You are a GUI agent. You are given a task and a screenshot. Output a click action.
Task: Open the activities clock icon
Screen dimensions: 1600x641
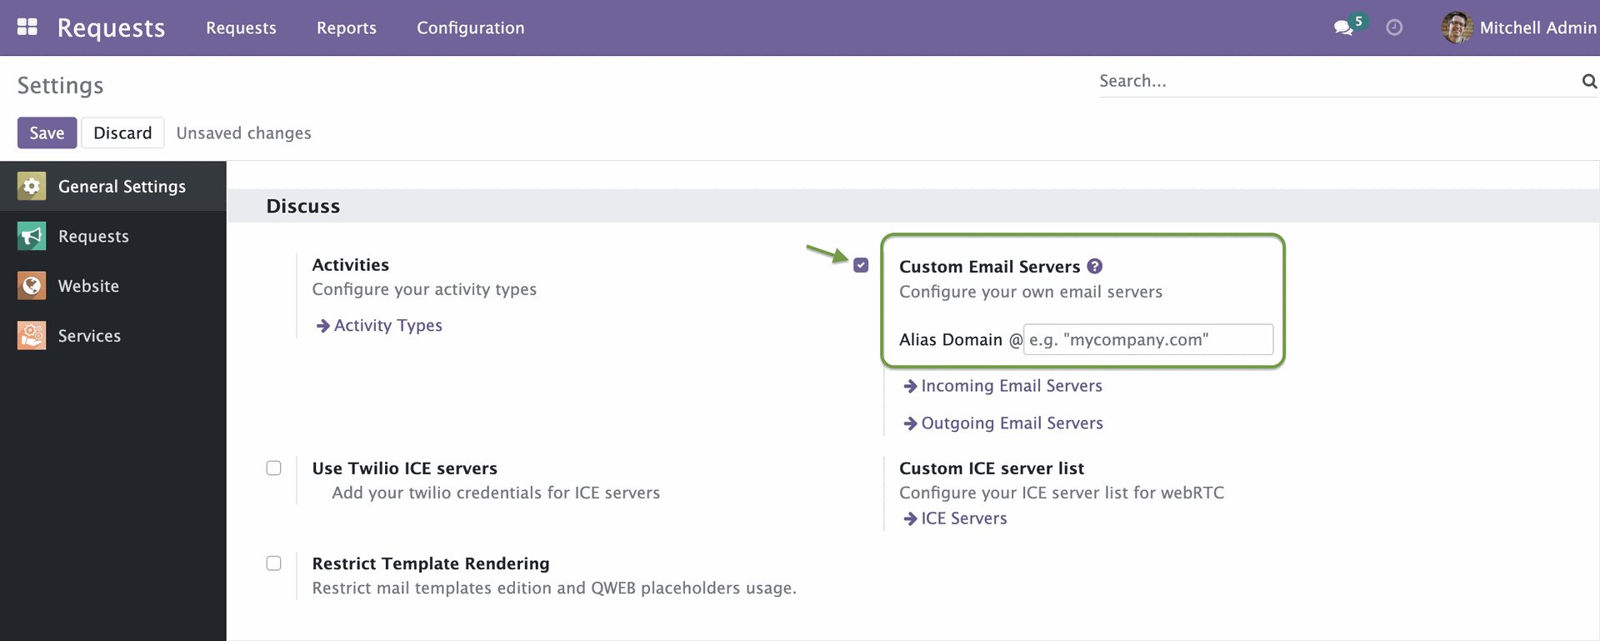click(1394, 28)
